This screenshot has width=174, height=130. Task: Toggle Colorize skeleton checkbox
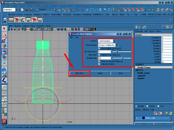[x=99, y=64]
